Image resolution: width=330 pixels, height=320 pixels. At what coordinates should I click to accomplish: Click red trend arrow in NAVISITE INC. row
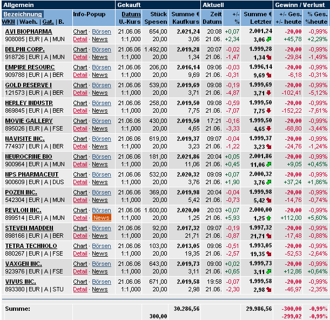tap(269, 147)
